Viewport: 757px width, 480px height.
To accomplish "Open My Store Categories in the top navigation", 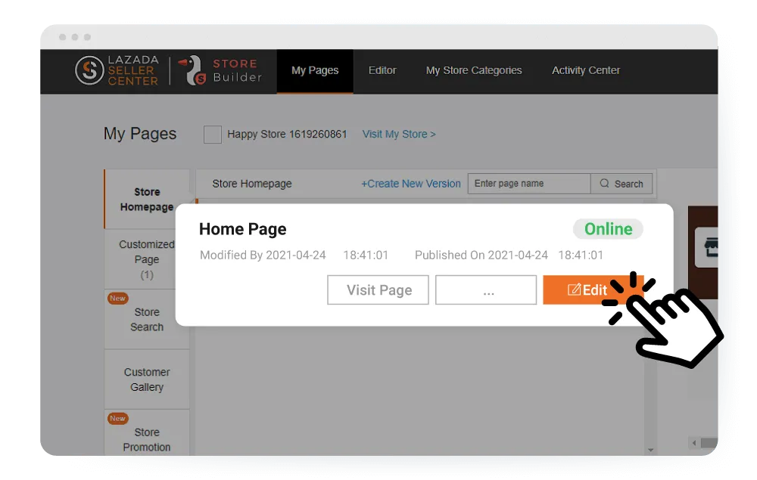I will [474, 70].
